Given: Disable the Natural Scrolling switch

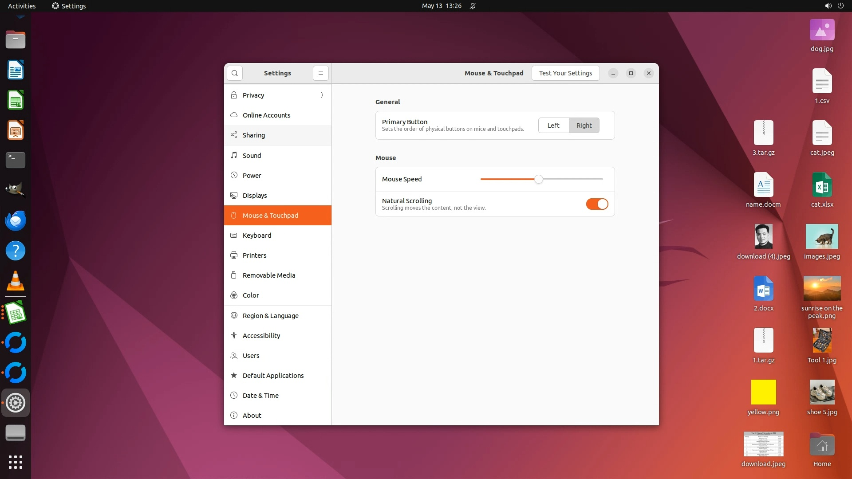Looking at the screenshot, I should pos(597,204).
